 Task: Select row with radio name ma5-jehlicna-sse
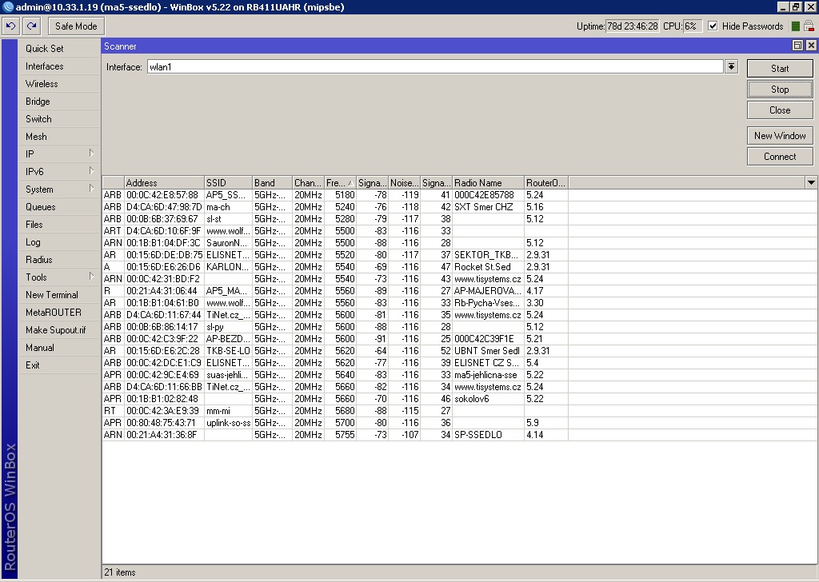(460, 375)
